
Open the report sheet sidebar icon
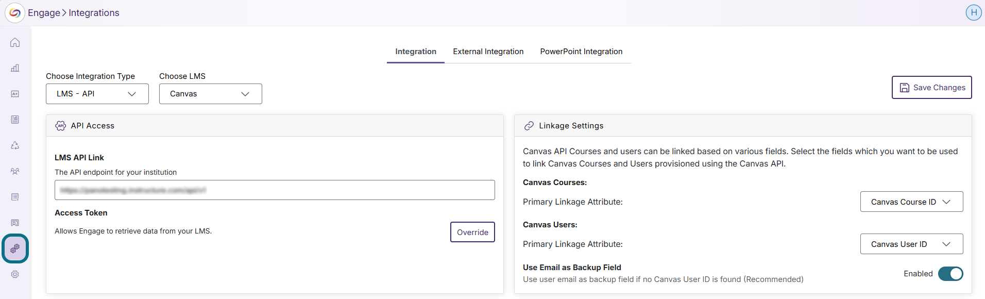[15, 120]
